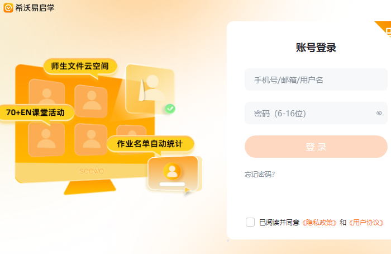
Task: Focus the password (6-16位) field
Action: 316,113
